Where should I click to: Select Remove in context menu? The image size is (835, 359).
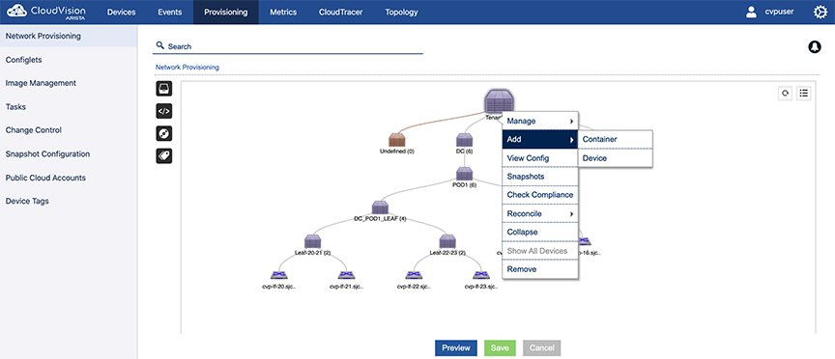pos(540,269)
